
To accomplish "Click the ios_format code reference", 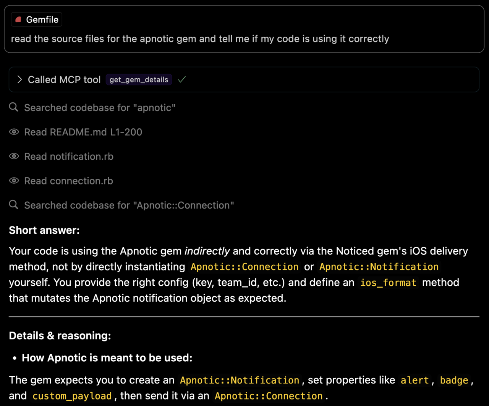I will tap(388, 283).
